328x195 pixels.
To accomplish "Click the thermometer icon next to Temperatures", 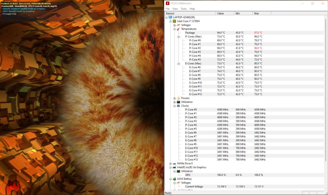I will point(179,29).
